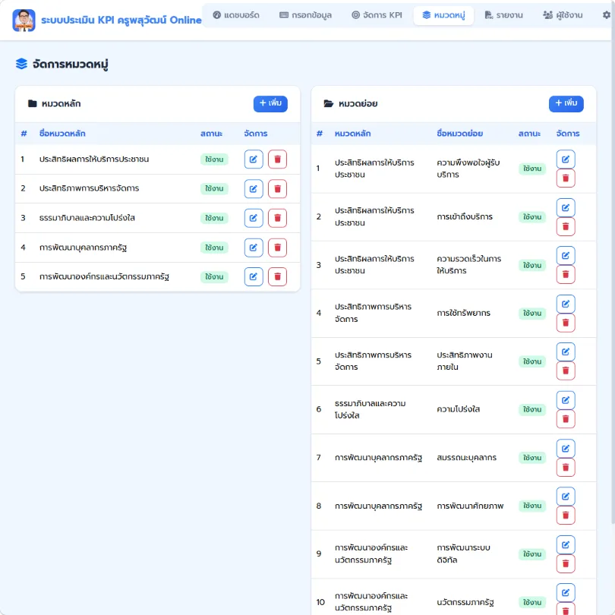Delete main category ประสิทธิภาพการบริหารจัดการ
615x615 pixels.
tap(277, 188)
